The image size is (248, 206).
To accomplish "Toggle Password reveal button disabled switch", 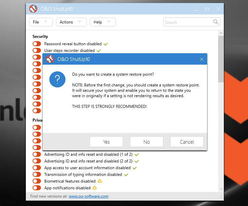I will tap(37, 44).
